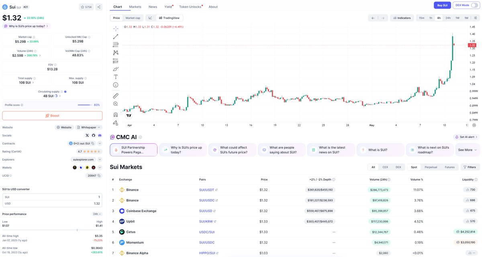Viewport: 482px width, 257px height.
Task: Add Sui to watchlist with star
Action: 86,7
